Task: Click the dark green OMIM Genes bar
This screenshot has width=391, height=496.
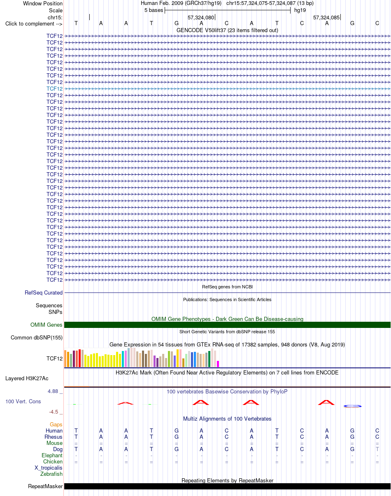Action: (227, 325)
